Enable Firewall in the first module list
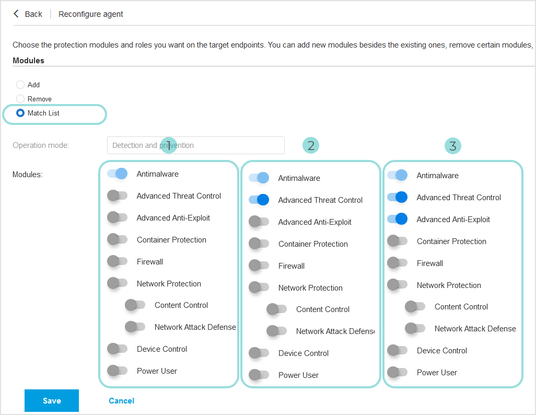The image size is (536, 415). pos(118,261)
